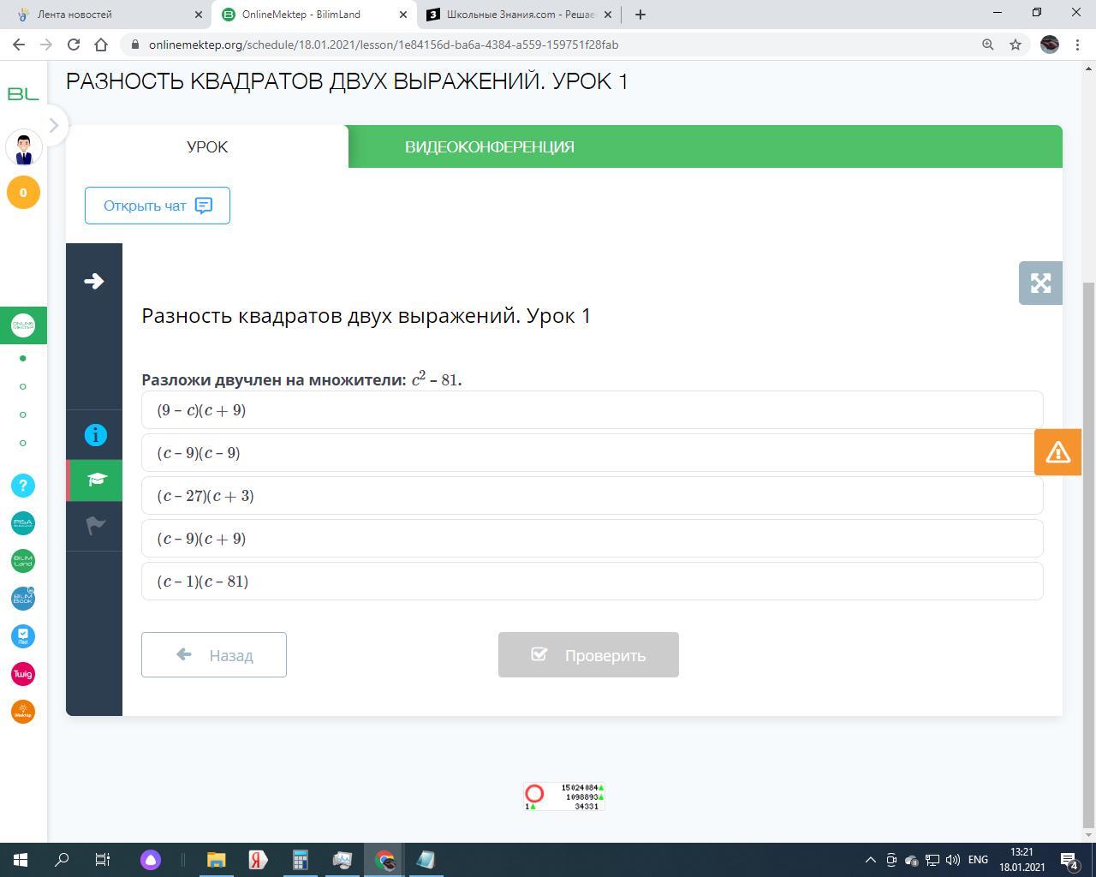Click the question mark help icon
Image resolution: width=1096 pixels, height=877 pixels.
[x=23, y=486]
